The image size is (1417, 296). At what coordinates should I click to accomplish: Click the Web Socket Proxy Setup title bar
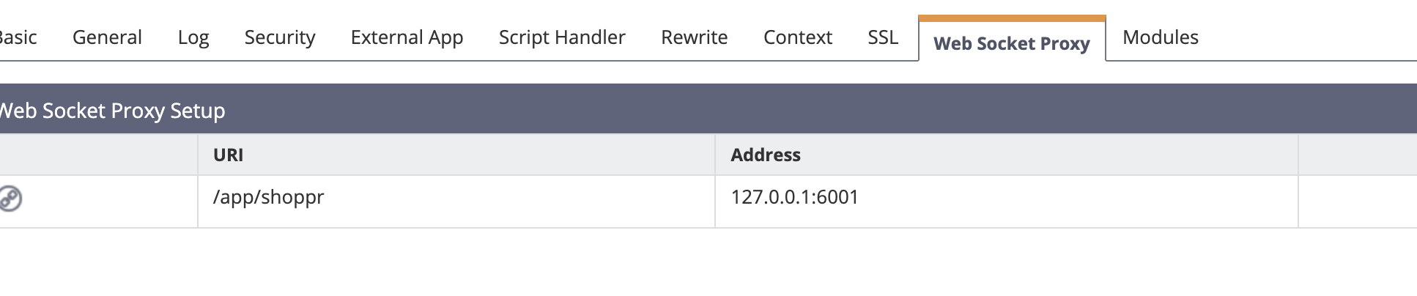pos(708,109)
